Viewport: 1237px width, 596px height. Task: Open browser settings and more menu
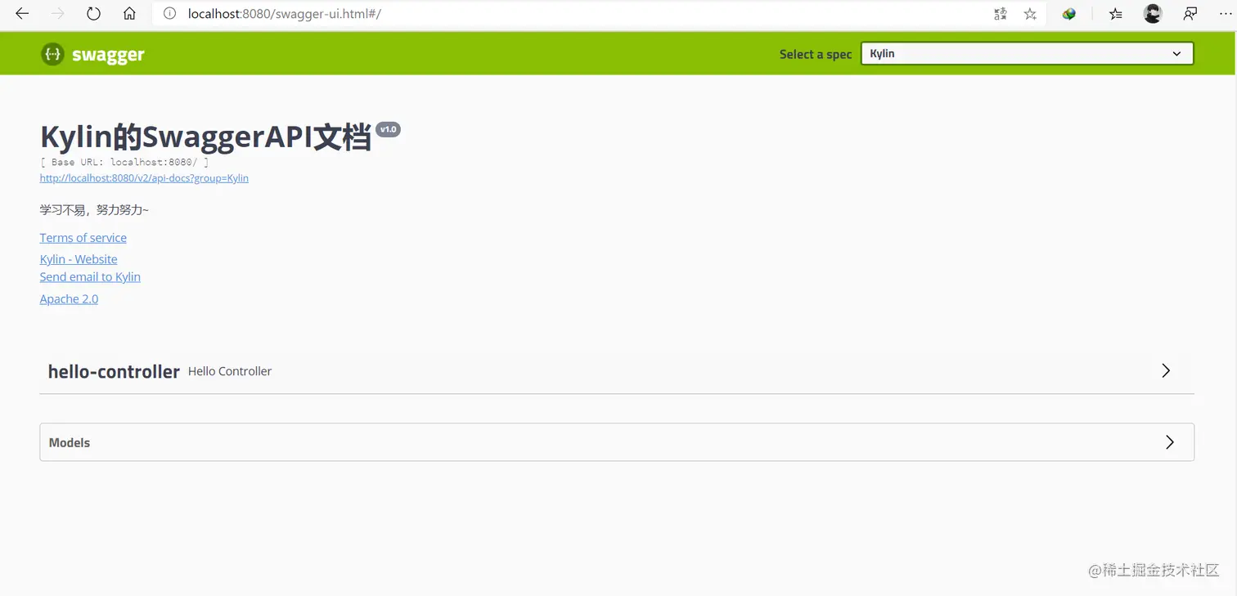1225,14
